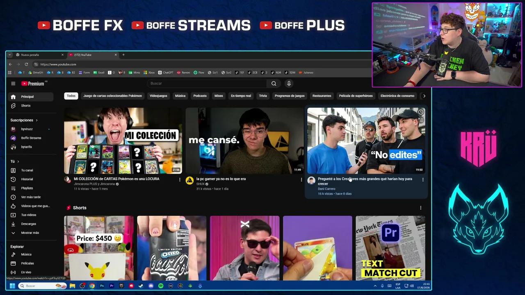Image resolution: width=525 pixels, height=295 pixels.
Task: Select the Videojuegos filter chip
Action: coord(158,96)
